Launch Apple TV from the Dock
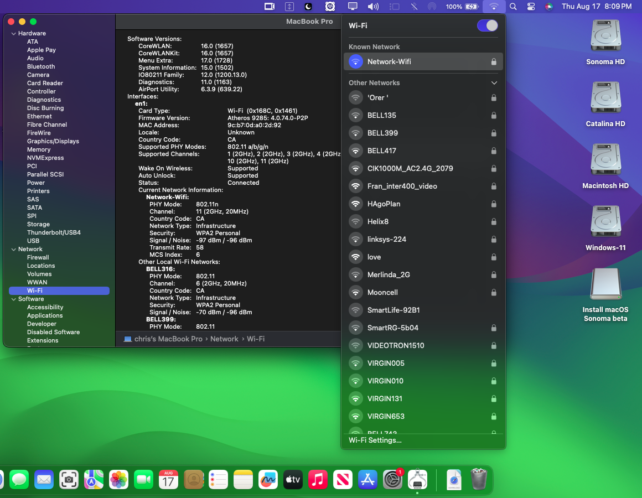This screenshot has width=642, height=498. coord(293,480)
